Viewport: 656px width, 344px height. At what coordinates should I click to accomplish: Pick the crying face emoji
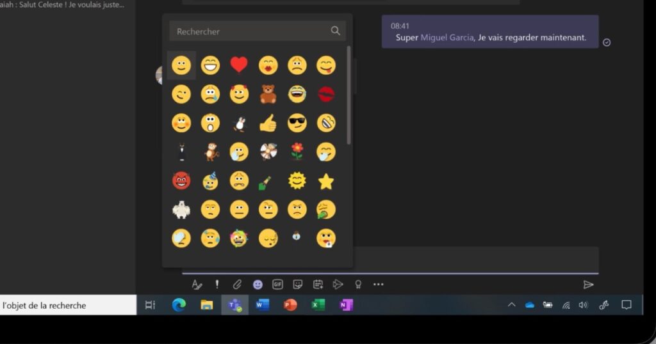coord(210,95)
